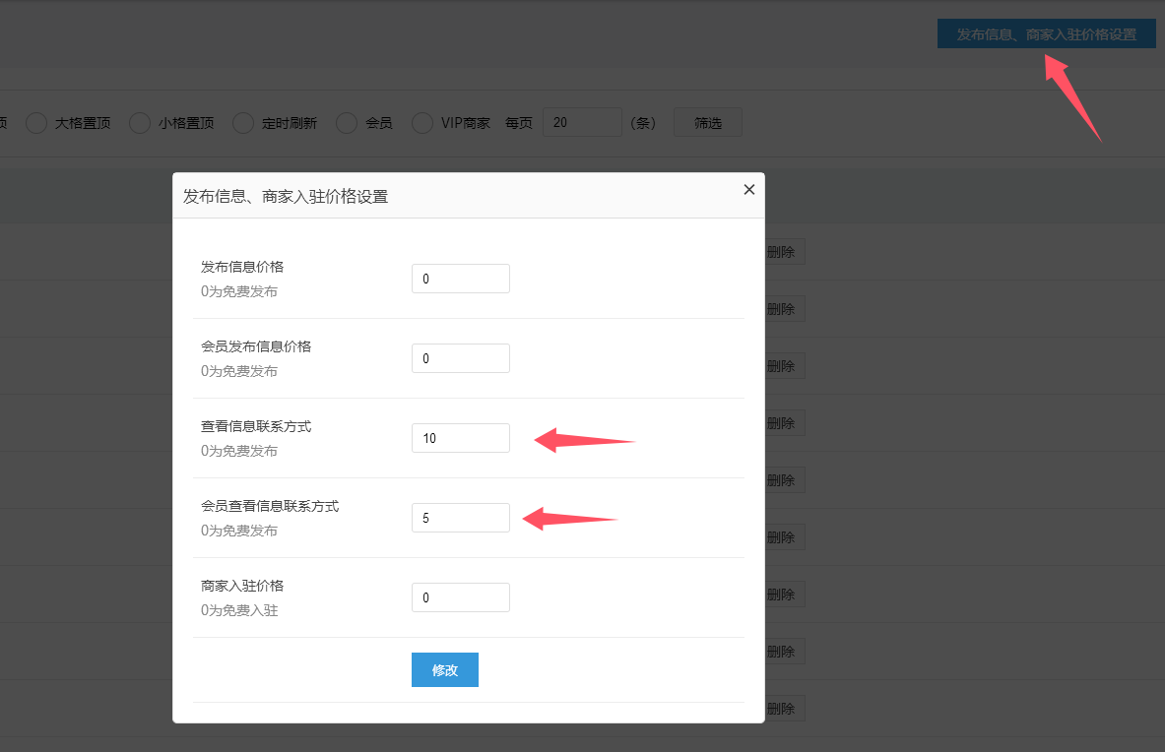The height and width of the screenshot is (752, 1165).
Task: Select the 小格置顶 radio option
Action: [x=140, y=123]
